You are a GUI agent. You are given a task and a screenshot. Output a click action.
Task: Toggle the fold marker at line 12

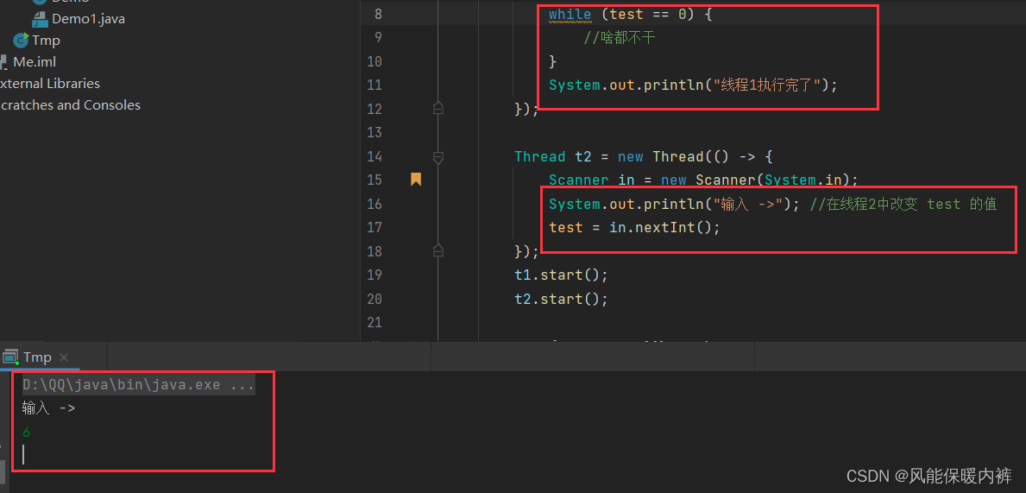pos(438,108)
